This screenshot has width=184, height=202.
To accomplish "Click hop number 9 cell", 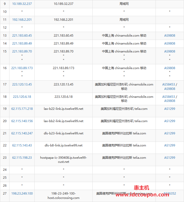I will click(x=5, y=4).
